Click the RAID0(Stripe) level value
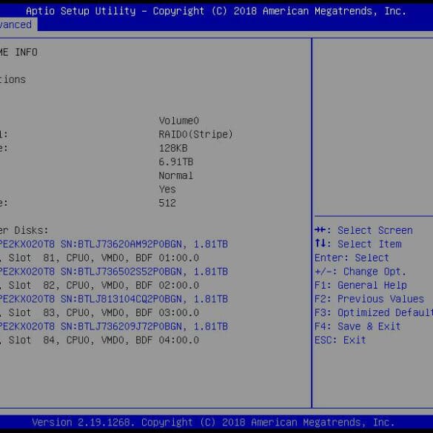Screen dimensions: 433x433 pos(195,135)
